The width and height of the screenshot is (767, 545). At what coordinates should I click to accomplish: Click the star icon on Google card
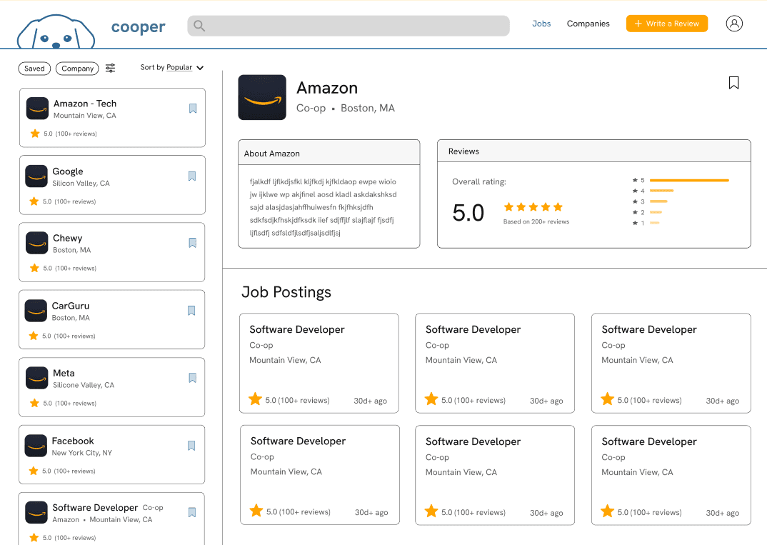(x=34, y=201)
